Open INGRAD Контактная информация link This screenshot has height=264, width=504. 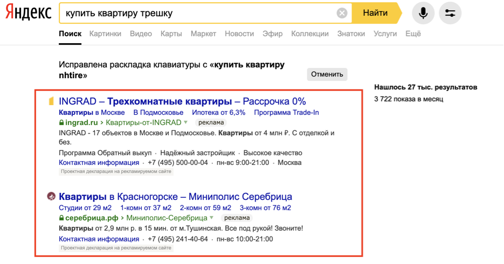[x=99, y=163]
